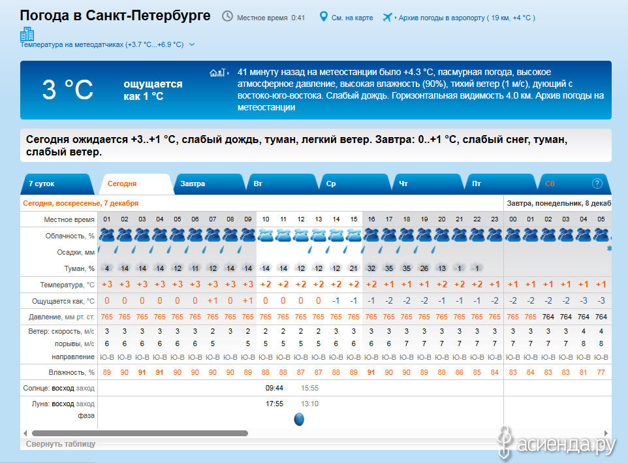Click the map pin icon
Viewport: 628px width, 463px height.
tap(323, 16)
